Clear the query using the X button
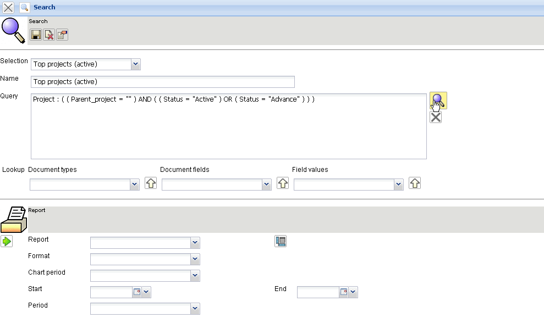The height and width of the screenshot is (318, 544). click(436, 117)
